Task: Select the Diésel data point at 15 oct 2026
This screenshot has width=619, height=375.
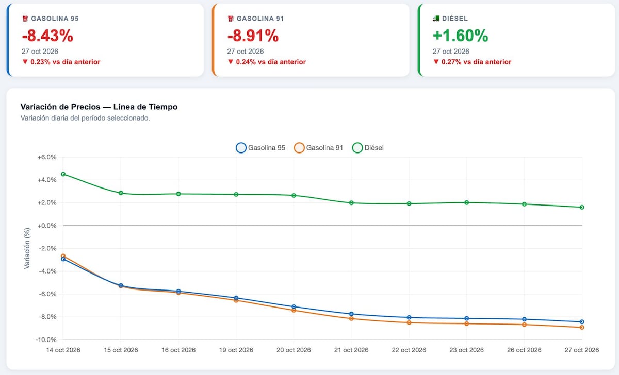Action: pos(121,193)
